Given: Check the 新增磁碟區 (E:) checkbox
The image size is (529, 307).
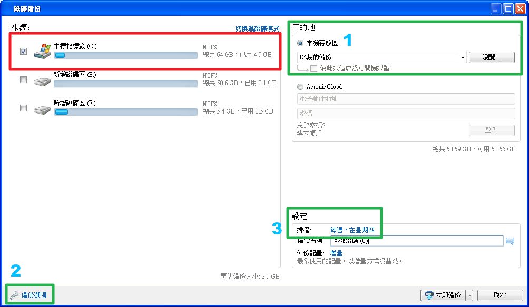Looking at the screenshot, I should [x=23, y=80].
